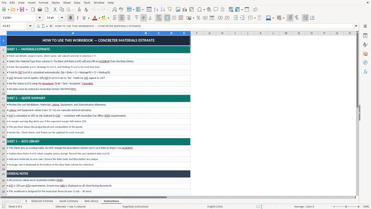Toggle Align Left
This screenshot has width=371, height=209.
pos(115,18)
